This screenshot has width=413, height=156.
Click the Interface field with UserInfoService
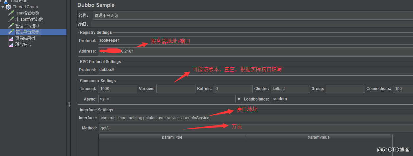(x=256, y=118)
